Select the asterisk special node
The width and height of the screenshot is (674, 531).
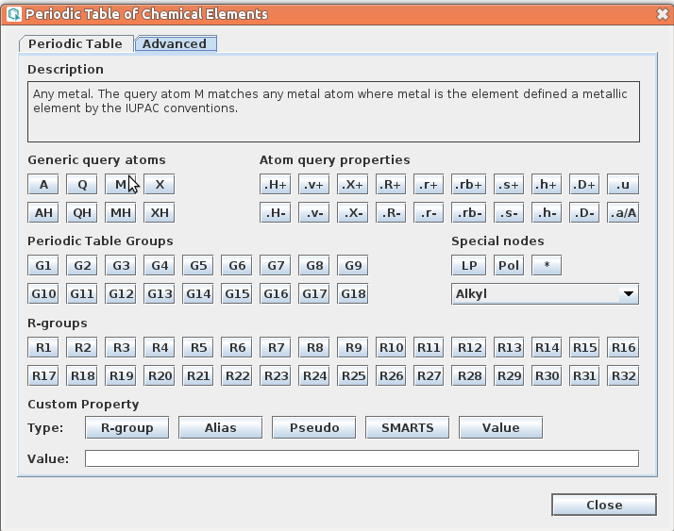click(547, 266)
